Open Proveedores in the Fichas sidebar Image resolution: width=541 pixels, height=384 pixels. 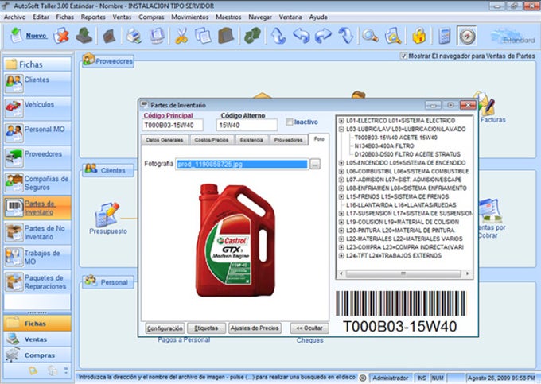coord(37,158)
